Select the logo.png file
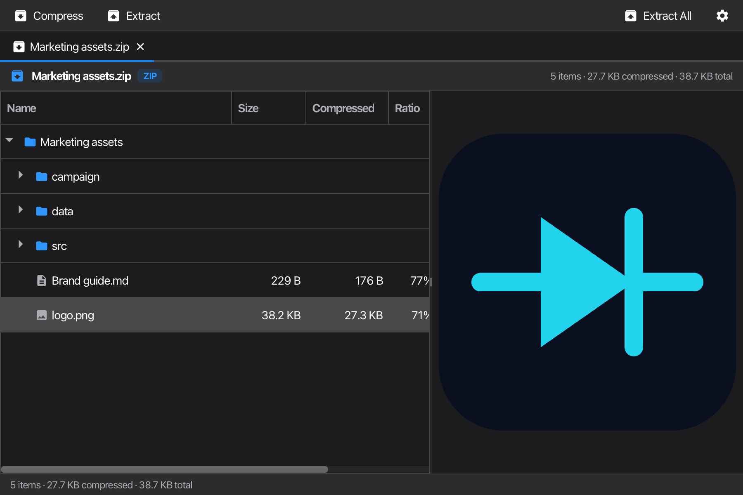The width and height of the screenshot is (743, 495). [x=215, y=315]
